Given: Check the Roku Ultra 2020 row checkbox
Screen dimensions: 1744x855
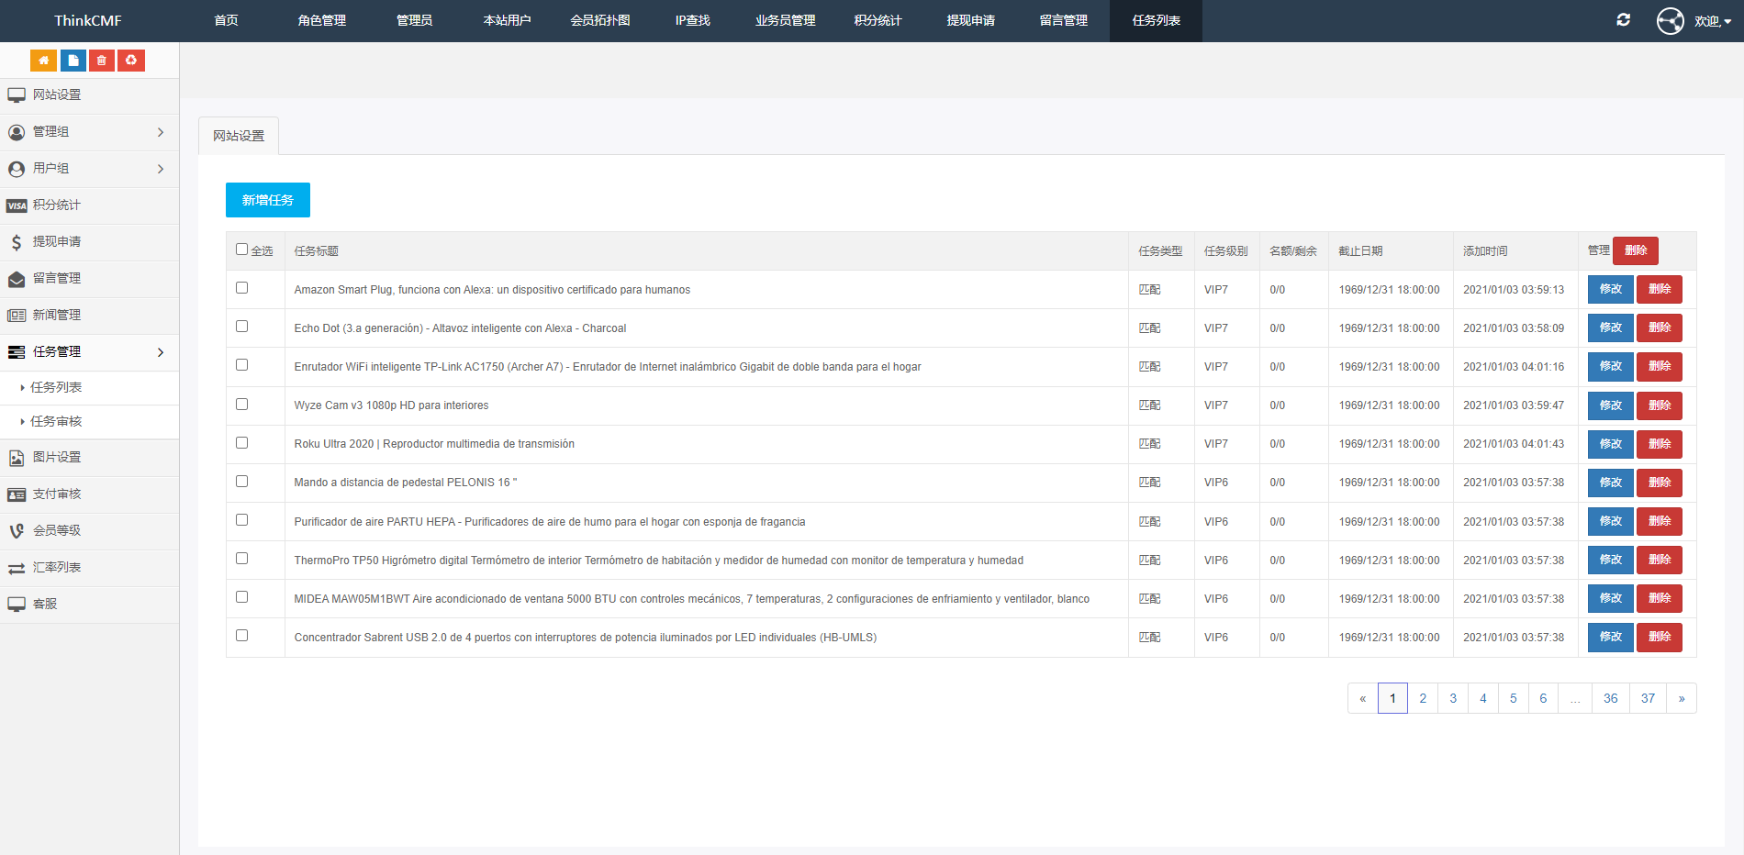Looking at the screenshot, I should 241,443.
